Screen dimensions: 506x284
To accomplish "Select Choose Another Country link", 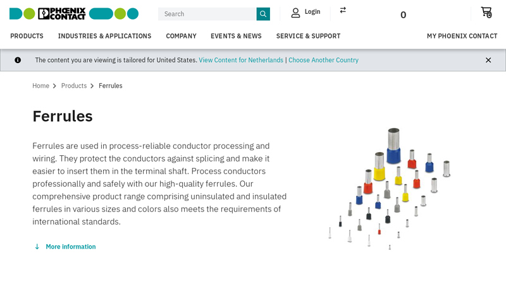I will 323,60.
